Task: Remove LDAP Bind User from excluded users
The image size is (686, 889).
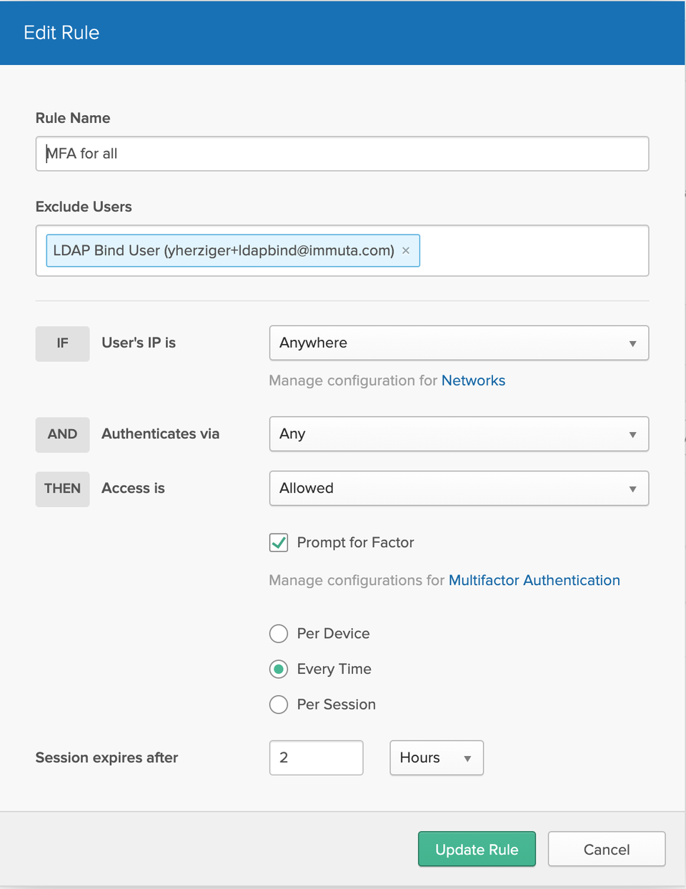Action: pos(406,250)
